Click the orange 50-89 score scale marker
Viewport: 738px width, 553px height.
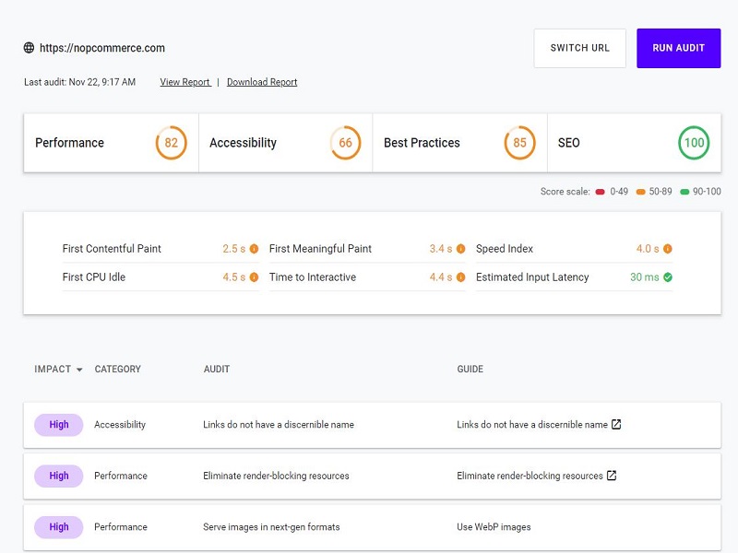(x=640, y=192)
